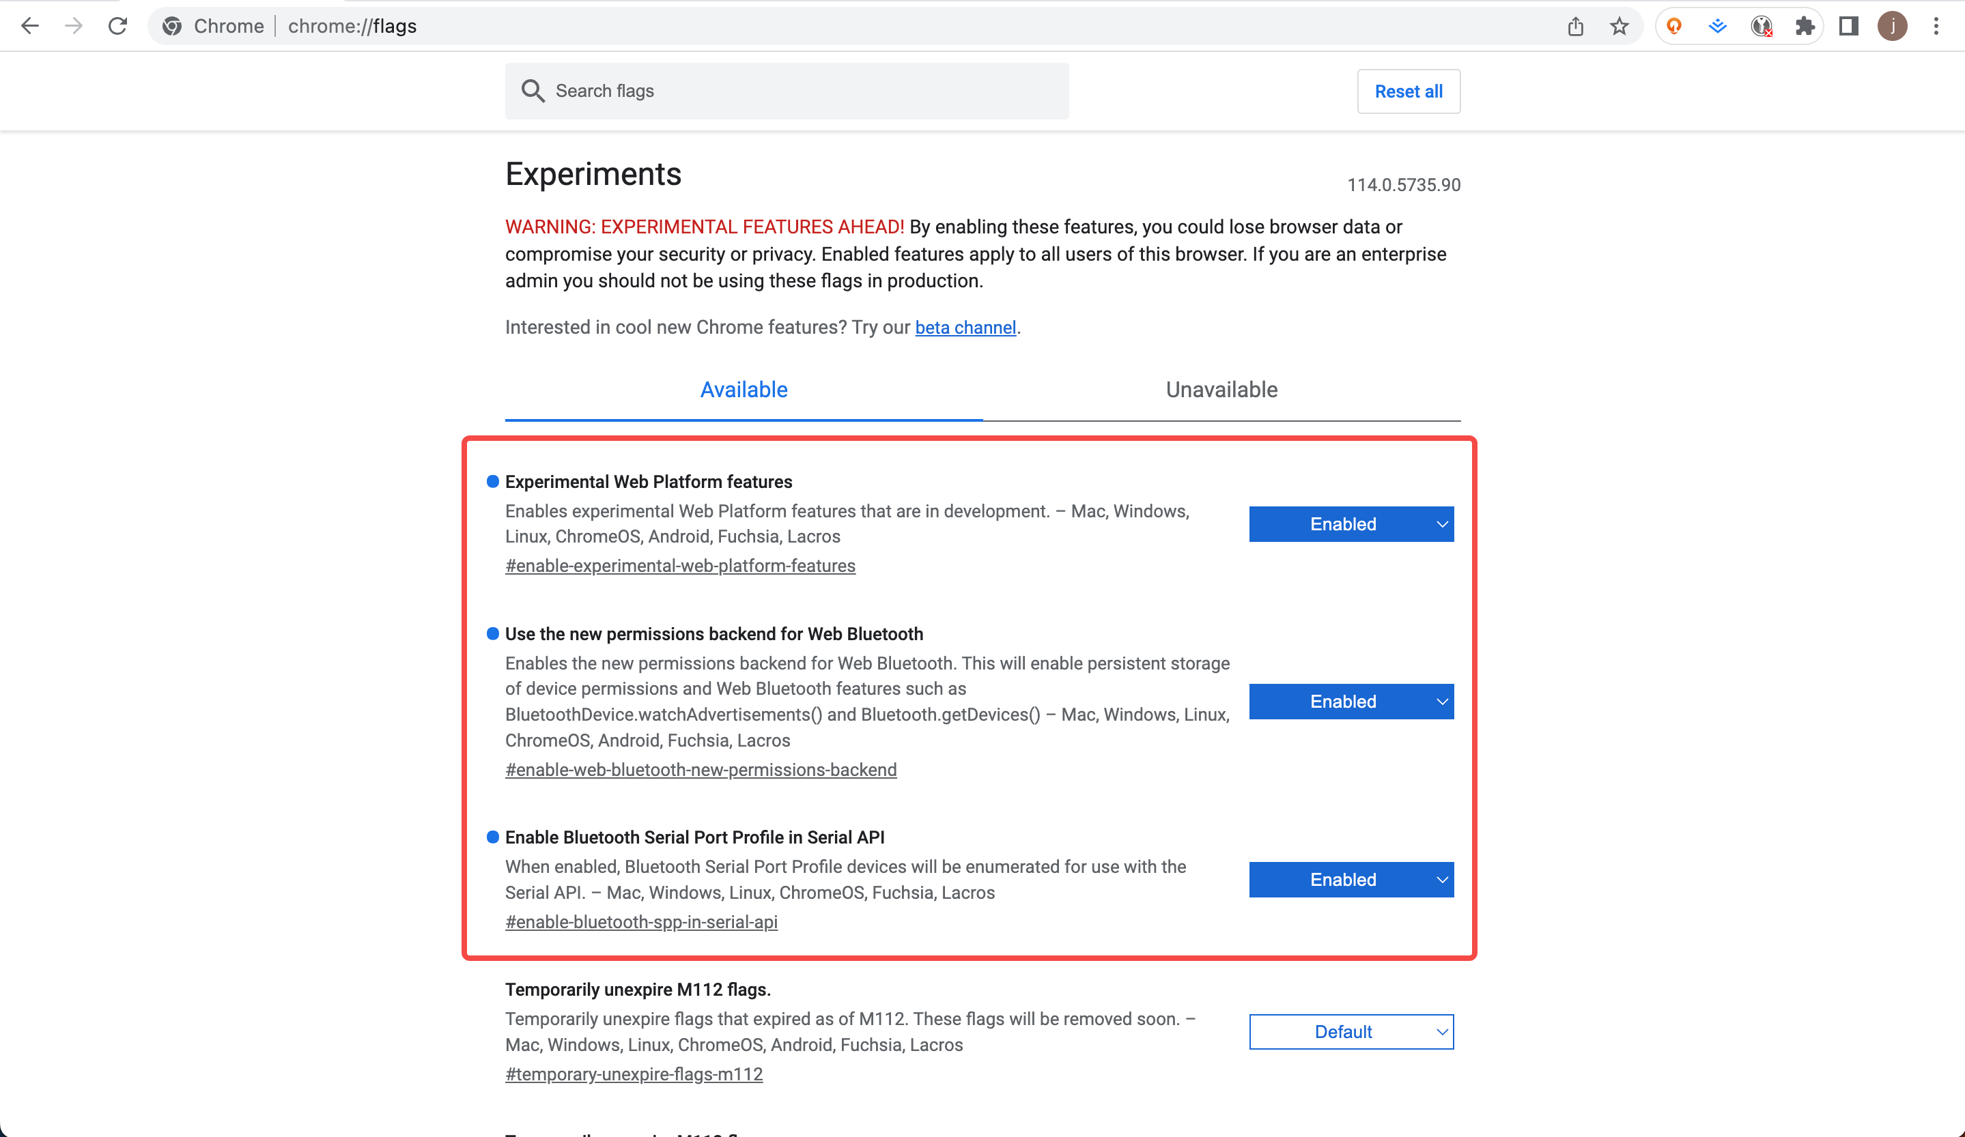Screen dimensions: 1965x1137
Task: Open the share icon in address bar
Action: click(1576, 26)
